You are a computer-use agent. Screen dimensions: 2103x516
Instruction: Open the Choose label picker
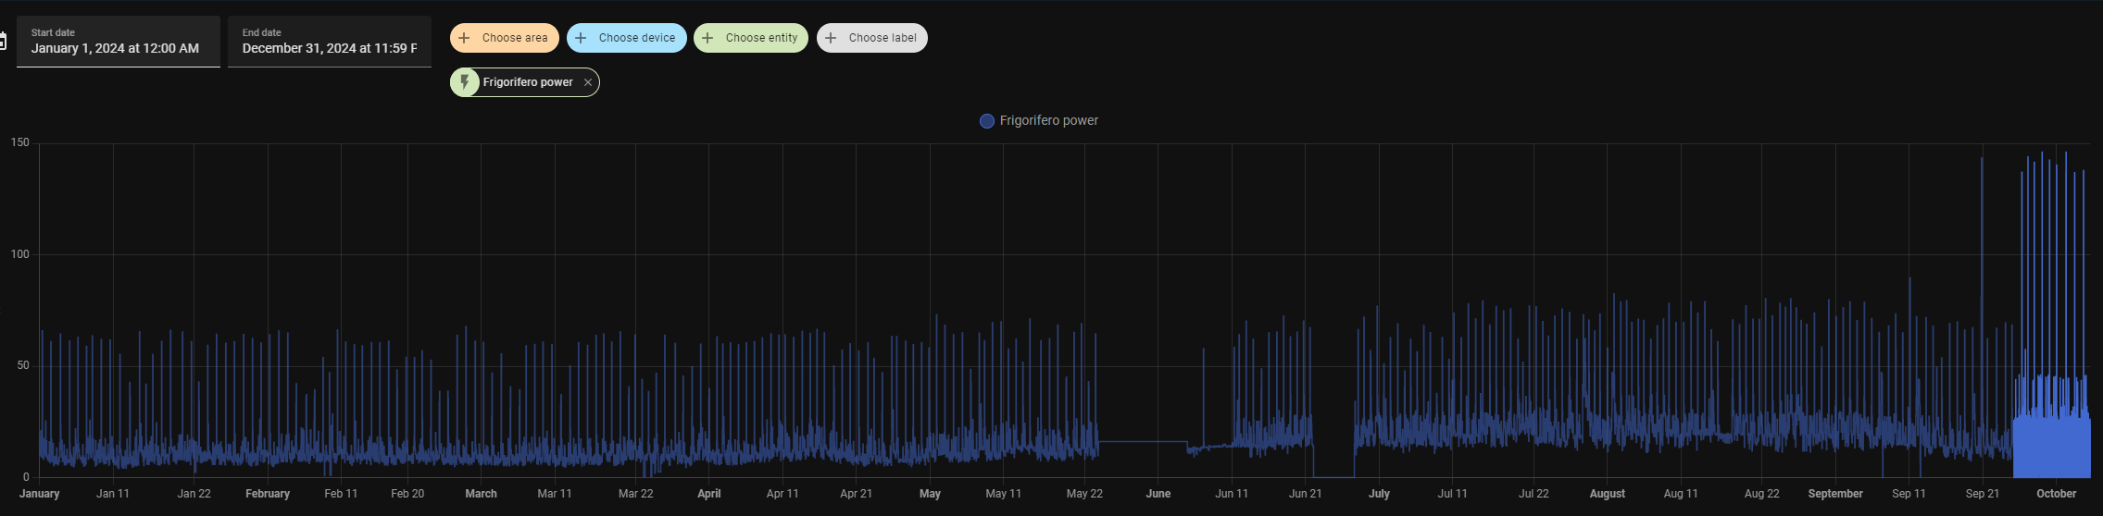(882, 38)
